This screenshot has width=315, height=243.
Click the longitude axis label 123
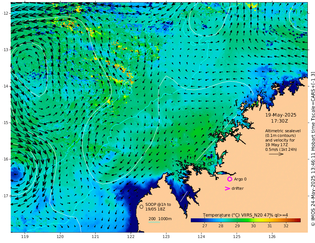[x=166, y=237]
